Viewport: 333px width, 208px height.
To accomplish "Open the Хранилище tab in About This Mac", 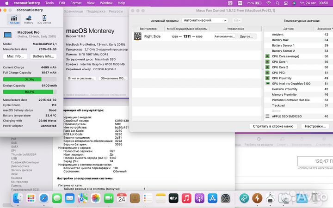I will coord(74,11).
